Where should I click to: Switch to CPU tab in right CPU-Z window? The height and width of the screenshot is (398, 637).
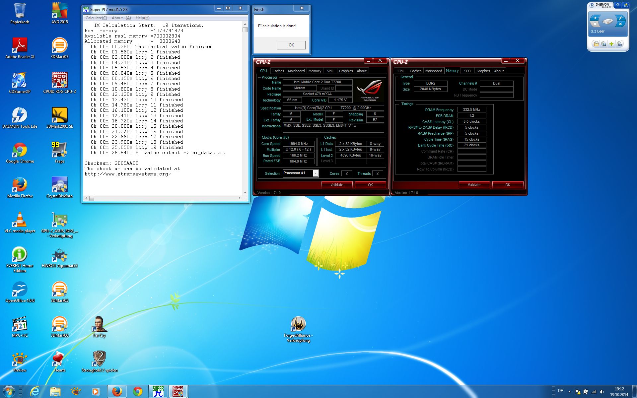401,71
